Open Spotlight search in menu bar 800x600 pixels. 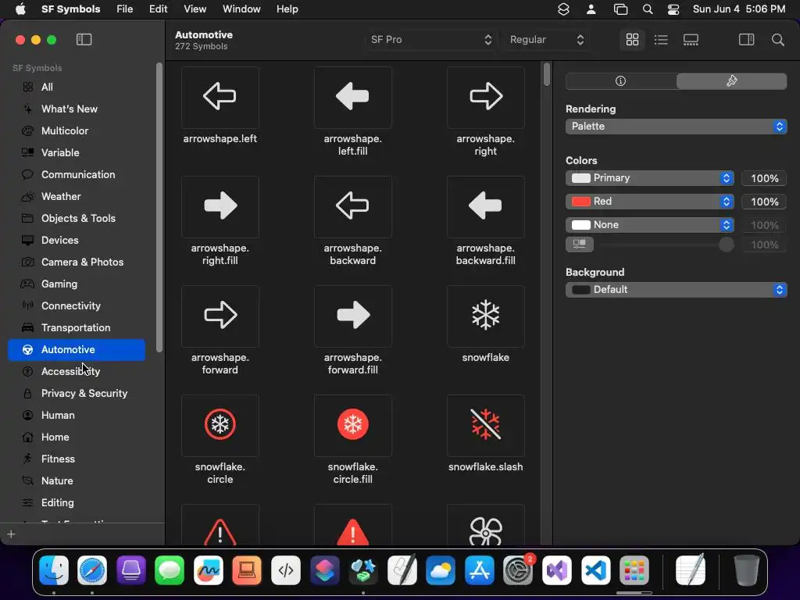tap(648, 9)
